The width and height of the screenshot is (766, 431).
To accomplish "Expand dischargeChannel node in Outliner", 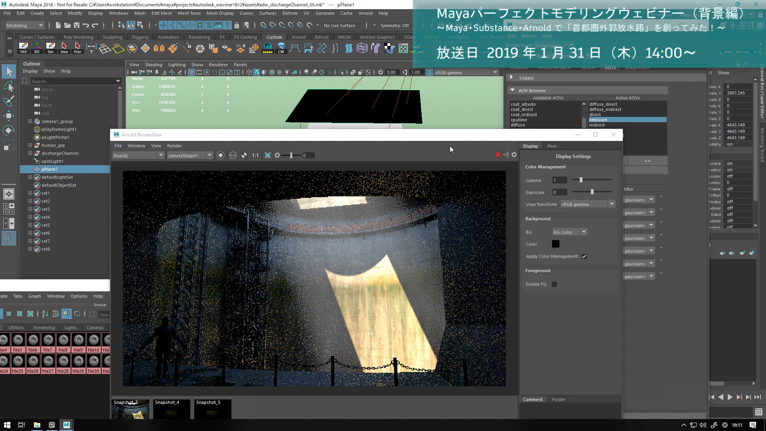I will coord(30,153).
